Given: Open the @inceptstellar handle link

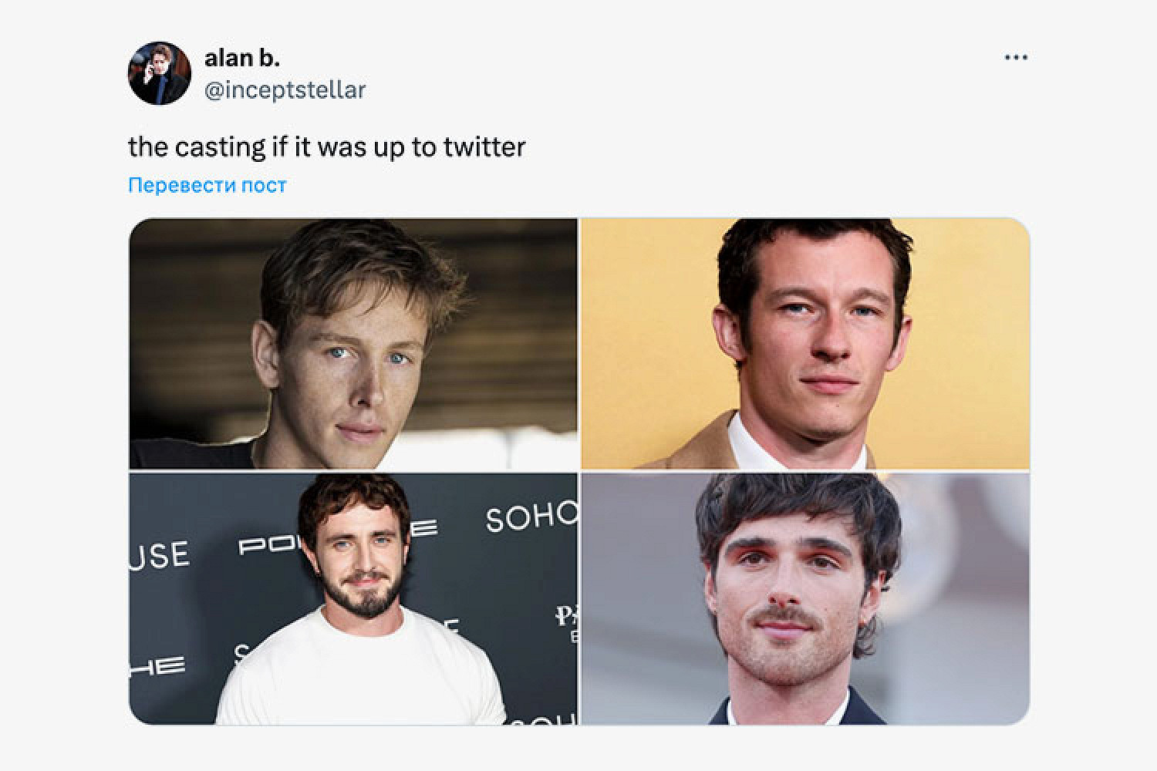Looking at the screenshot, I should pyautogui.click(x=285, y=89).
